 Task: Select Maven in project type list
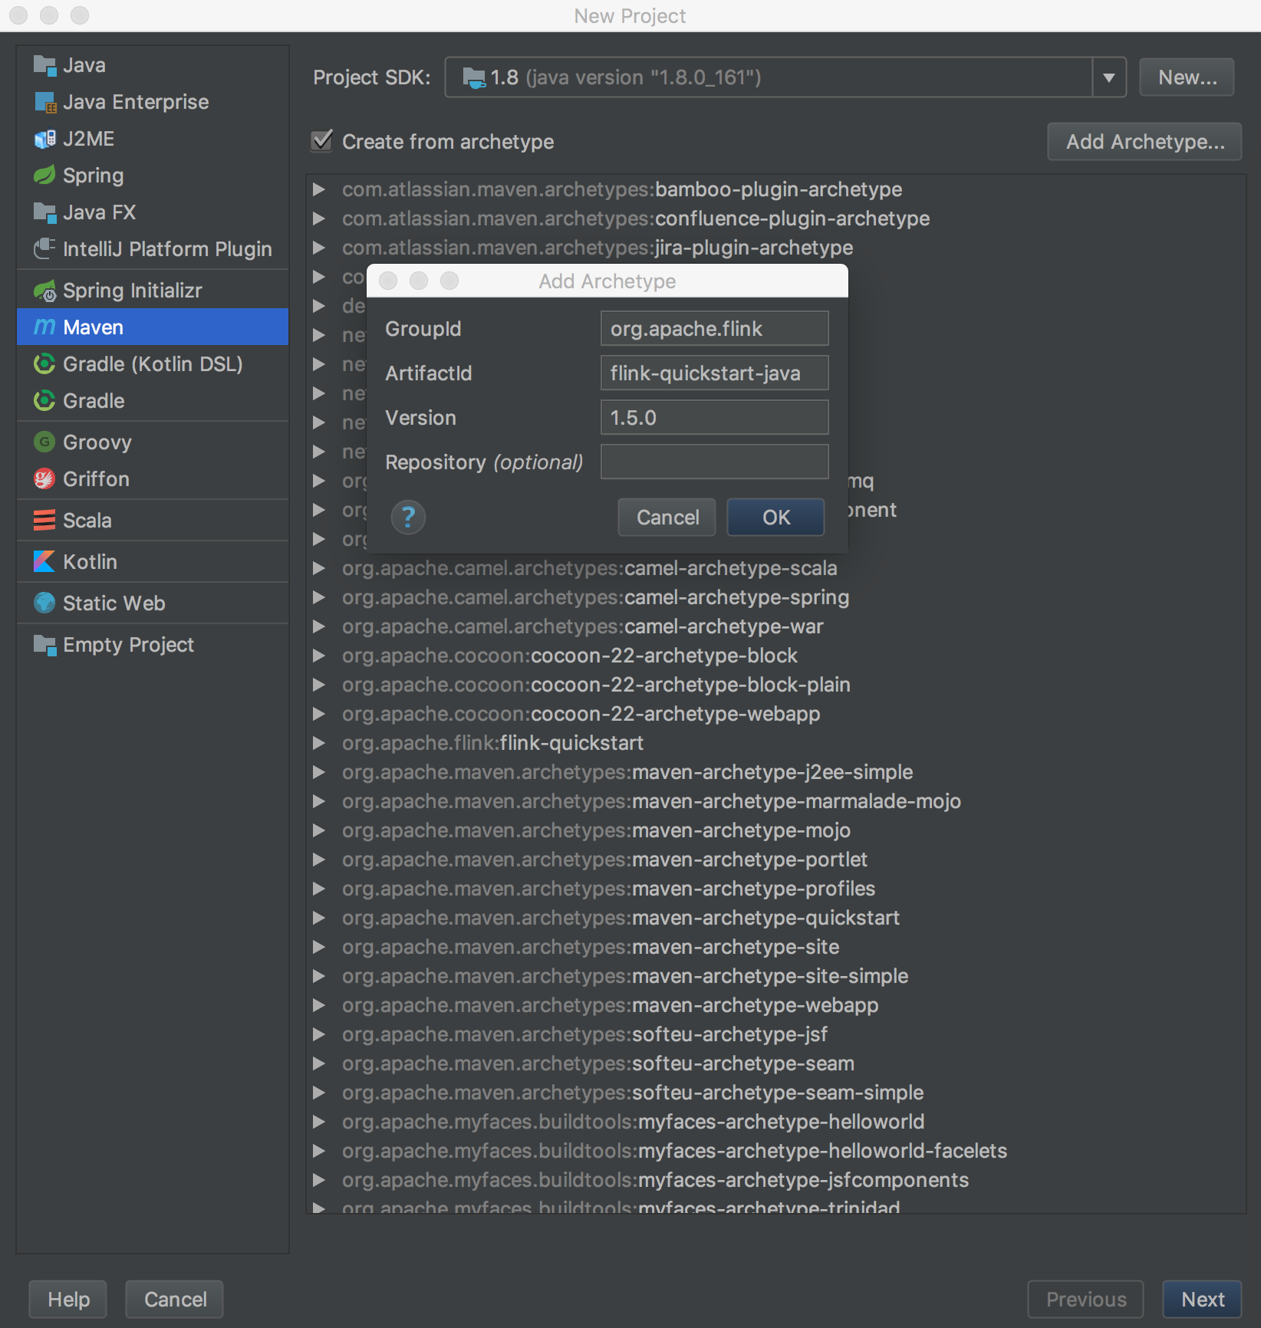[x=153, y=327]
